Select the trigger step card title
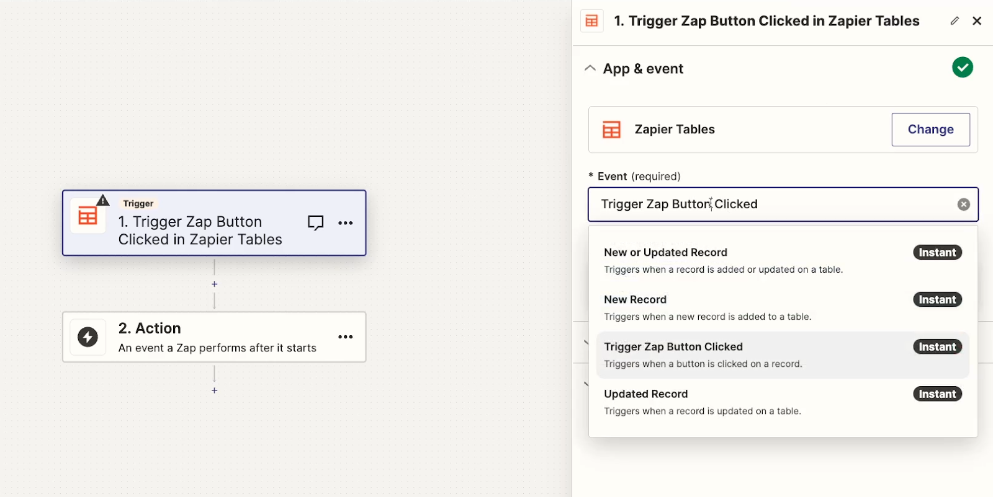The height and width of the screenshot is (497, 993). 200,231
